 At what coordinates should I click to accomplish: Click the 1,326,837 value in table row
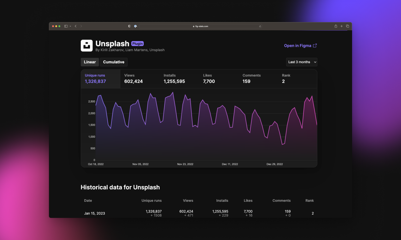(154, 211)
